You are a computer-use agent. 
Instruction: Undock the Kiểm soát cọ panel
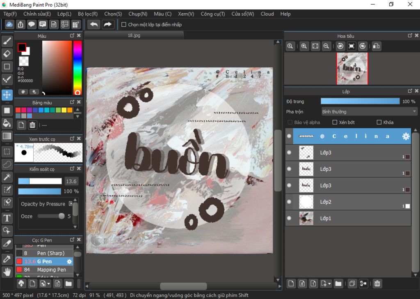(72, 169)
